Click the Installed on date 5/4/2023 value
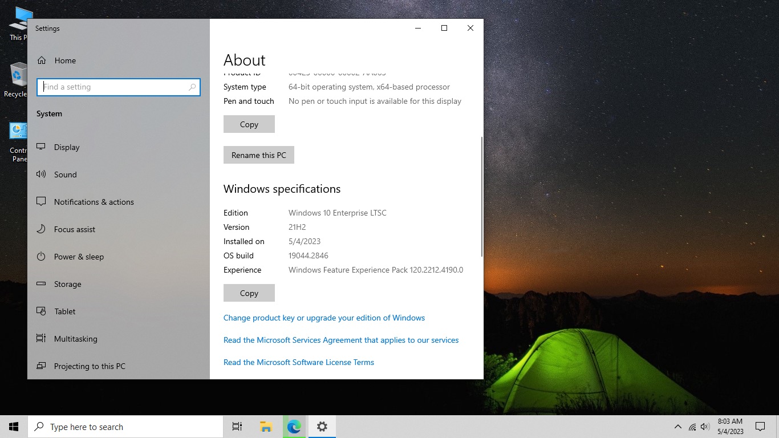779x438 pixels. pos(305,241)
